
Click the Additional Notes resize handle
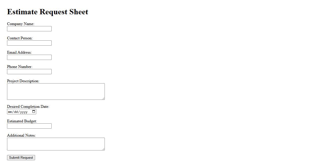pos(103,149)
